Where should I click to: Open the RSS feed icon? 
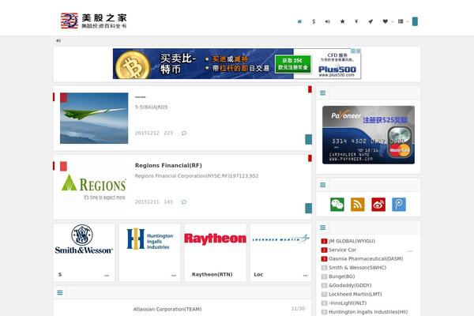click(x=358, y=205)
